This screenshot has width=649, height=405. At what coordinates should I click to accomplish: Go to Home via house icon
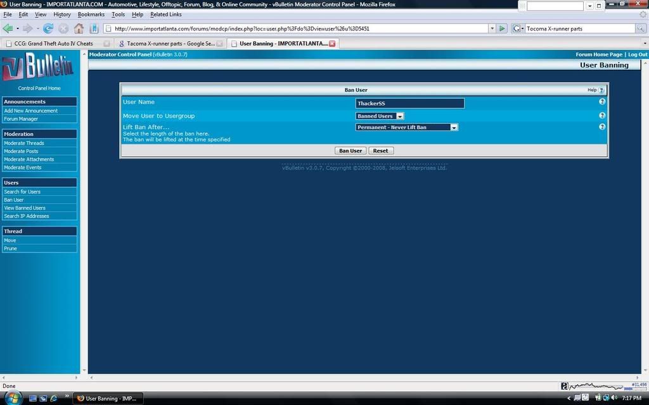79,28
